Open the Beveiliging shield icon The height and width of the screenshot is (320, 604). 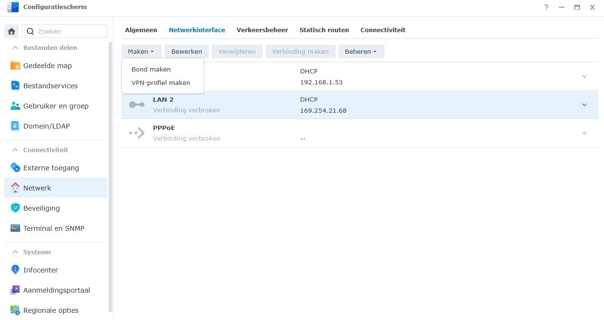[15, 208]
